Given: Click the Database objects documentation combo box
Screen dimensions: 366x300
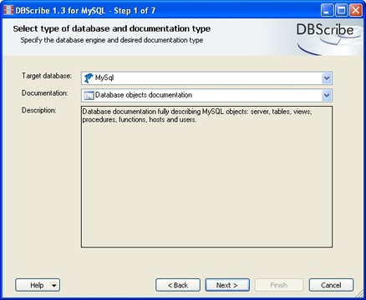Looking at the screenshot, I should 206,95.
